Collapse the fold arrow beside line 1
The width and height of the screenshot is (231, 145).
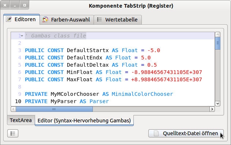(22, 36)
